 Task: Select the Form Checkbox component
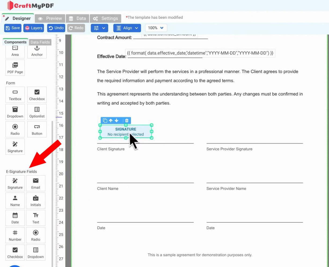[x=37, y=95]
